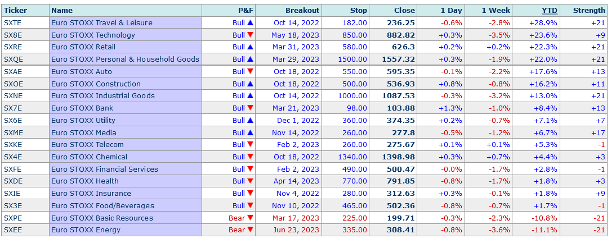The image size is (616, 243).
Task: Open Euro STOXX Retail name
Action: click(x=83, y=47)
